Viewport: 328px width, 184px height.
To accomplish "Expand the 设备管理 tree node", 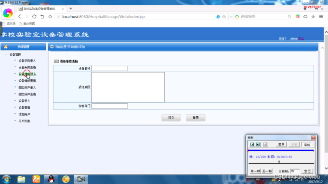I will click(x=15, y=55).
